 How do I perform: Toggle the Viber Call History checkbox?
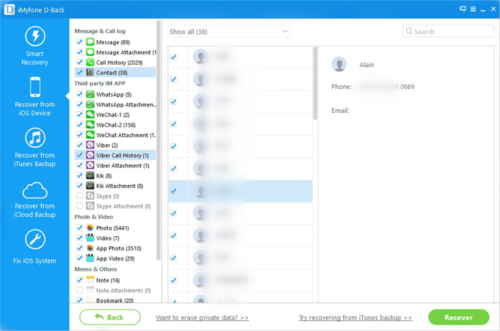click(x=79, y=155)
